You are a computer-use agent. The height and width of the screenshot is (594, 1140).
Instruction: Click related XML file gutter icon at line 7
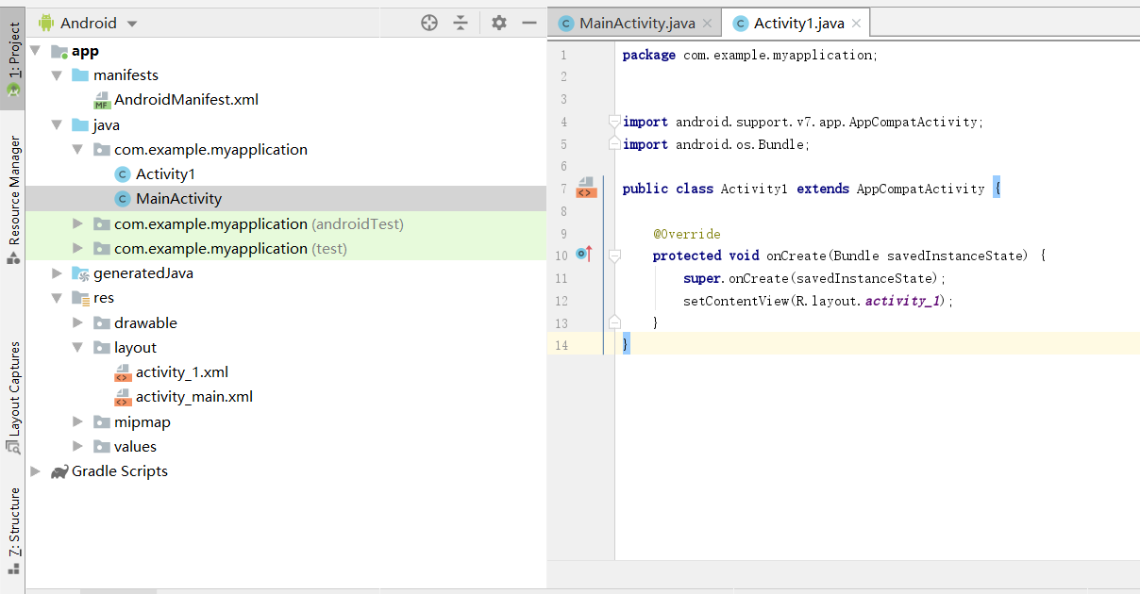click(586, 188)
